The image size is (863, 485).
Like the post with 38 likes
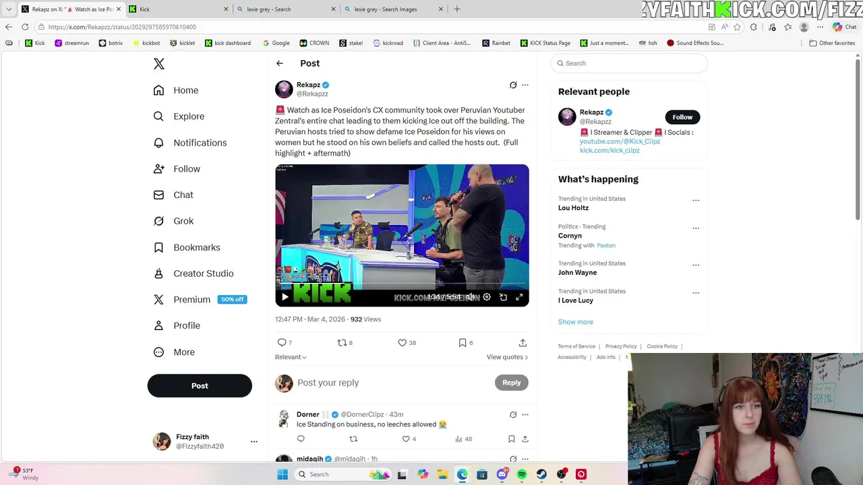407,343
